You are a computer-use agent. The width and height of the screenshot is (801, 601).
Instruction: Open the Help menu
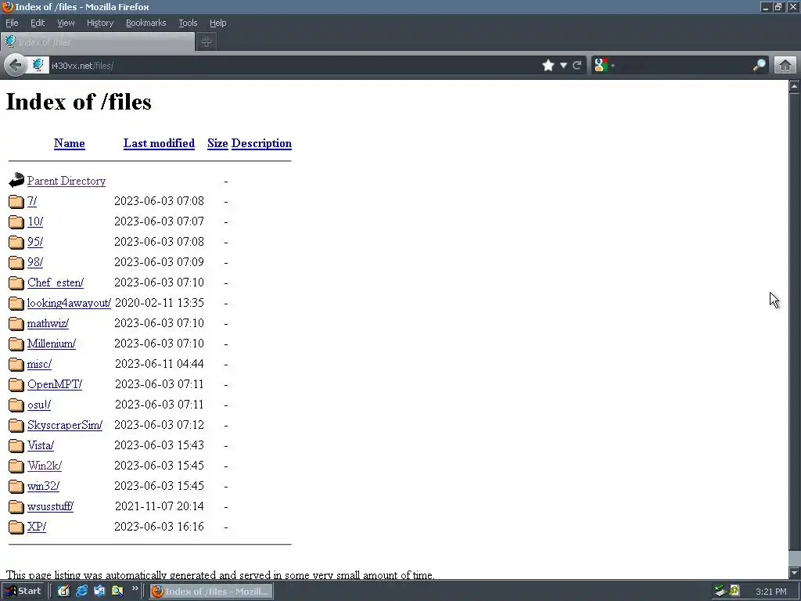(x=217, y=23)
